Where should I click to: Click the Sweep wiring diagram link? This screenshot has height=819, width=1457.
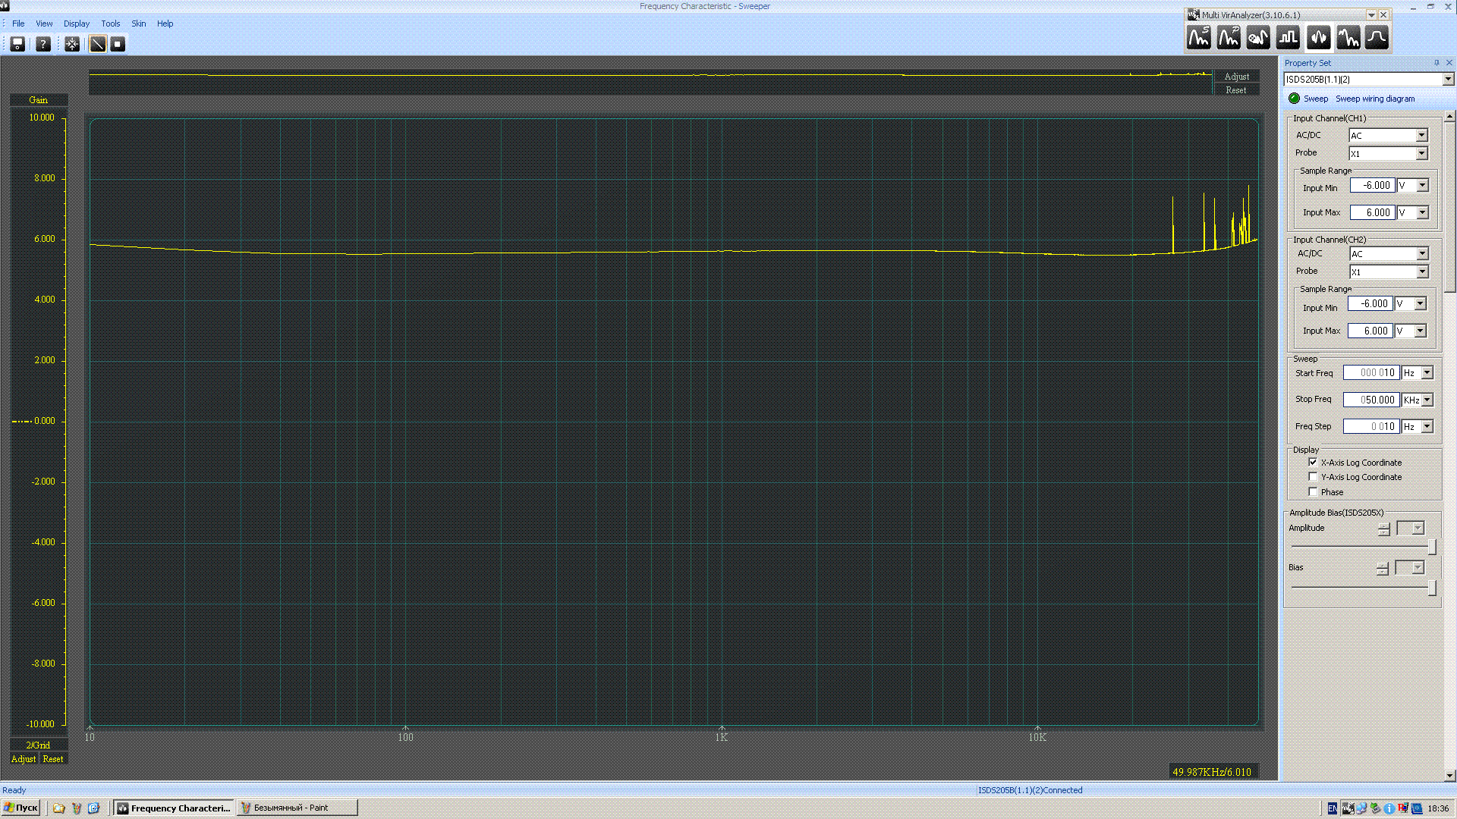[1374, 99]
